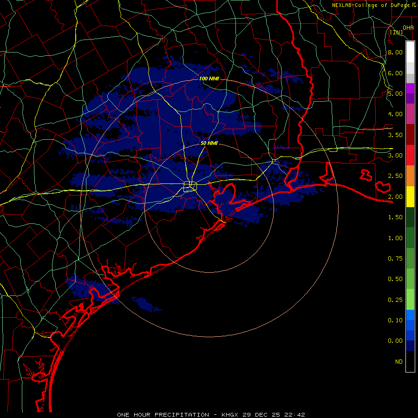Click the 0.00 legend value

click(395, 341)
